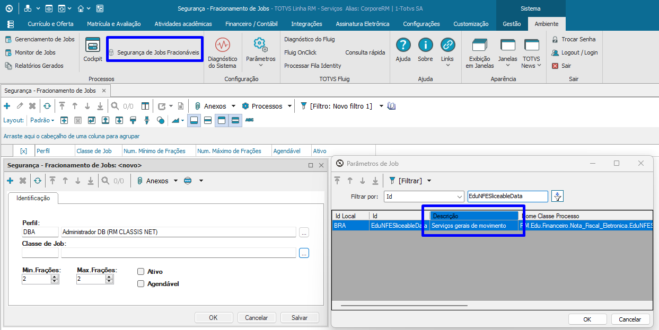Increase the Min.Frações stepper value

click(54, 277)
